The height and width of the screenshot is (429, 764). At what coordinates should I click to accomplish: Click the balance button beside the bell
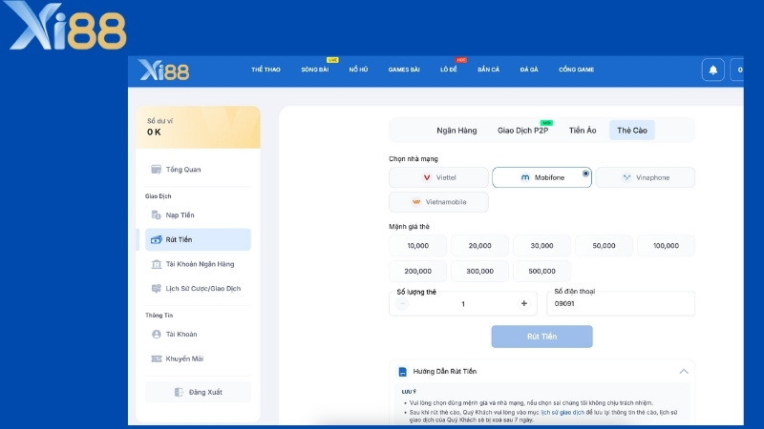[x=736, y=70]
